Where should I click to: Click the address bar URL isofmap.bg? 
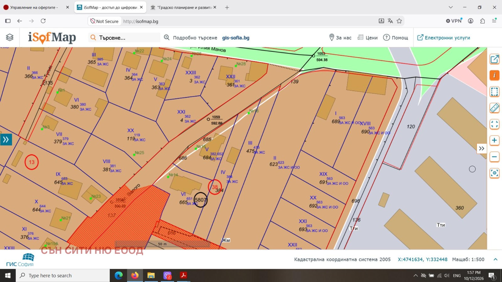coord(141,21)
